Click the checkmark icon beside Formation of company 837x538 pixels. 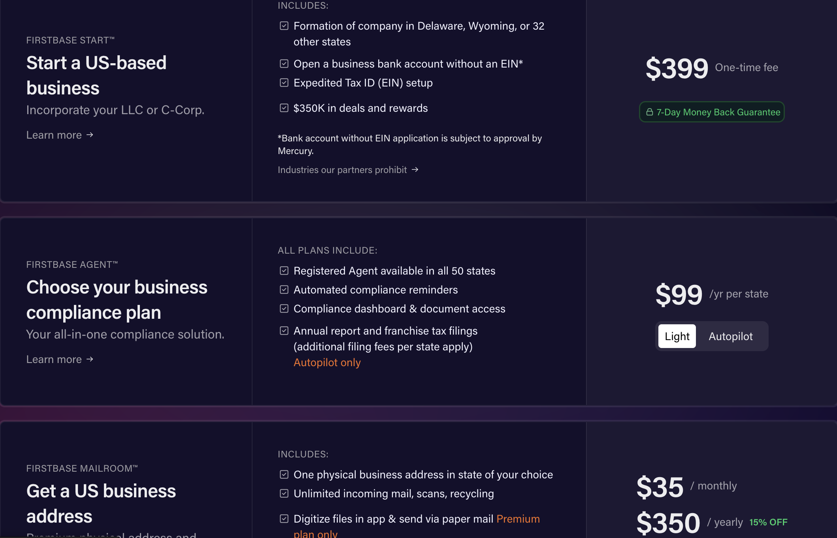(x=284, y=26)
